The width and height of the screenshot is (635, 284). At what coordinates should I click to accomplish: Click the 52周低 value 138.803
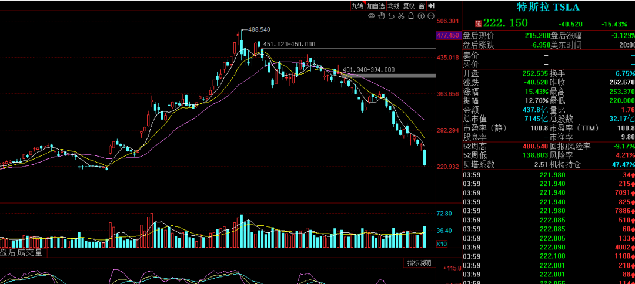[536, 155]
